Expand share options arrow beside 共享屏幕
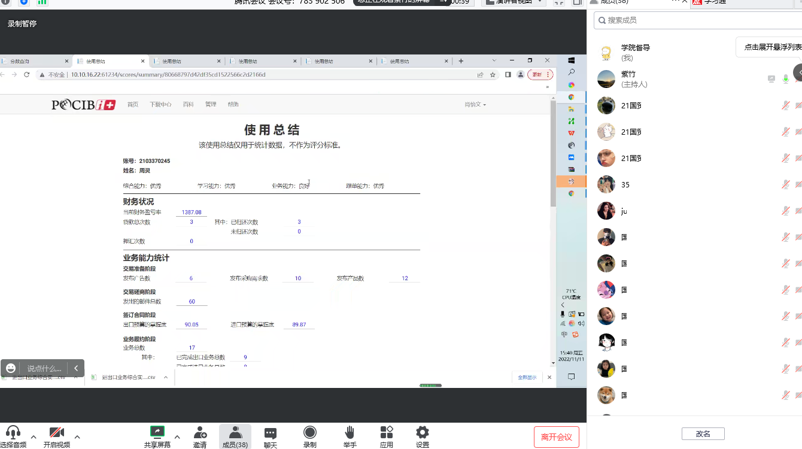802x449 pixels. coord(177,436)
